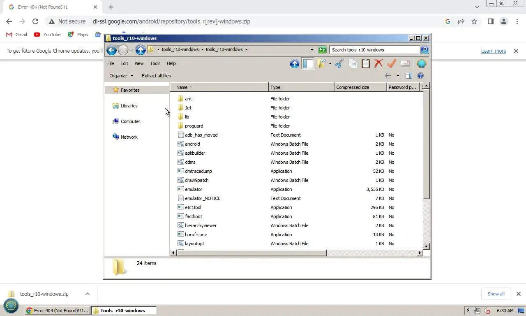Screen dimensions: 526x316
Task: Click the green Refresh button by address bar
Action: [322, 50]
